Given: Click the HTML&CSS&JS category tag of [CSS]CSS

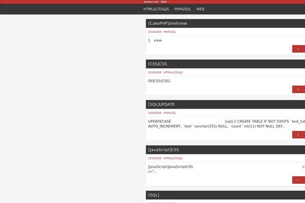Looking at the screenshot, I should point(173,73).
